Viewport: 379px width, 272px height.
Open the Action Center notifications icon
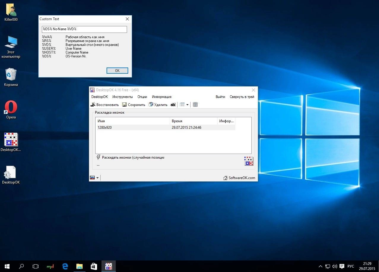(342, 266)
